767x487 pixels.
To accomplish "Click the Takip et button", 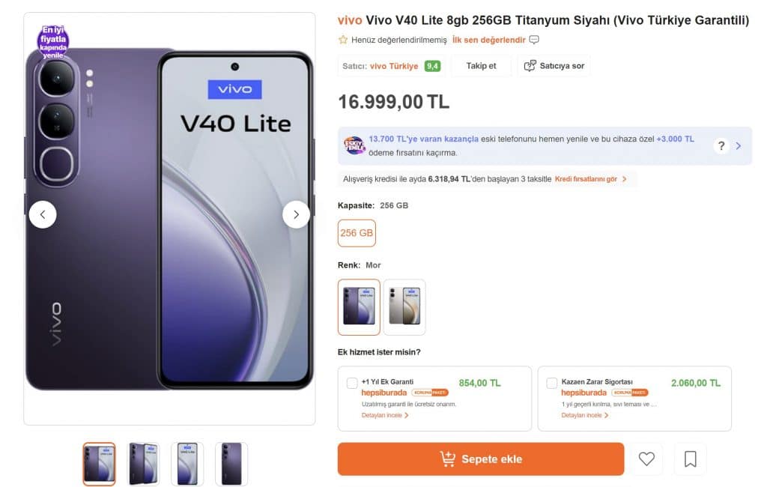I will click(x=481, y=66).
